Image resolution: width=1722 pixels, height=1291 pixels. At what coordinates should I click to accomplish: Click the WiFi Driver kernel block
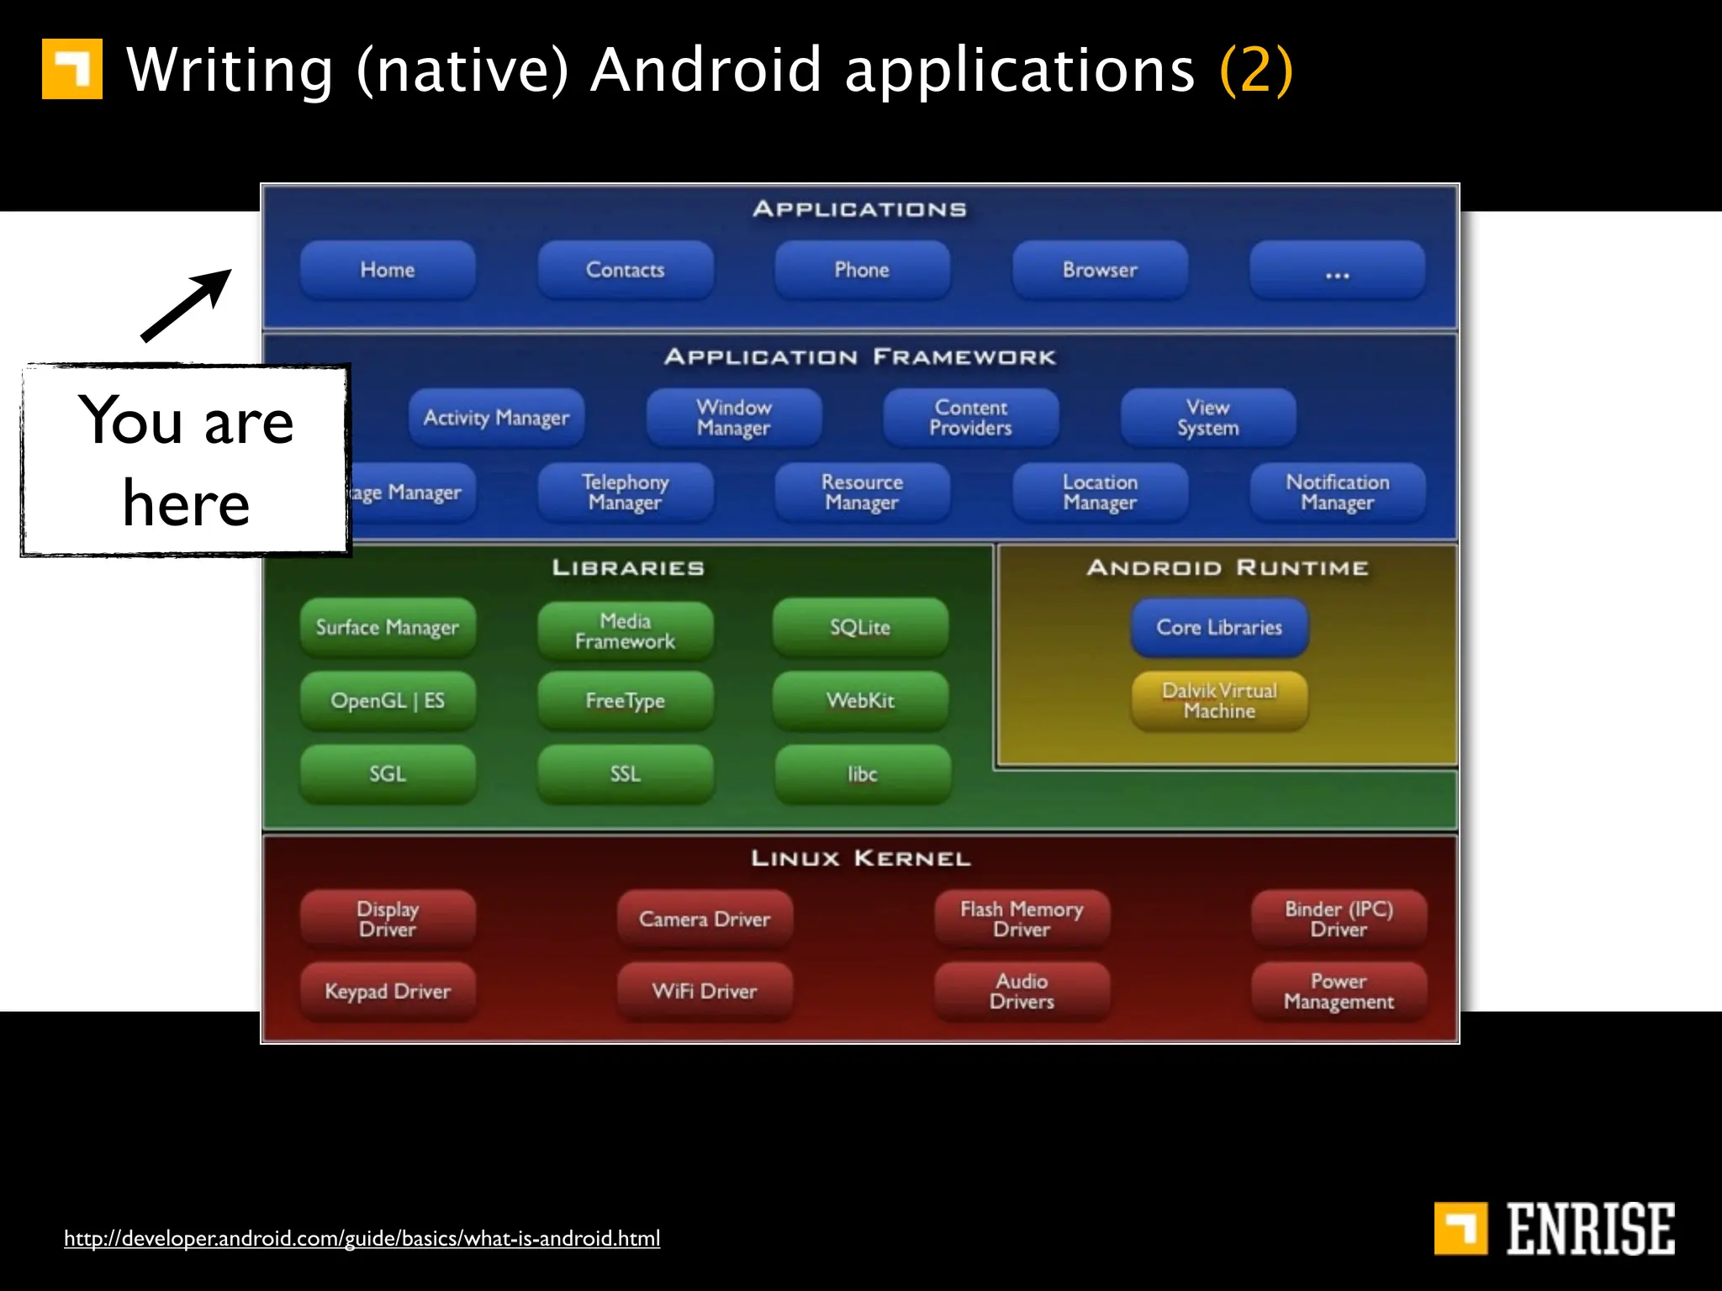tap(705, 992)
